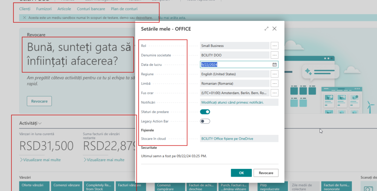Open the Articole navigation link
The image size is (377, 191).
point(64,9)
